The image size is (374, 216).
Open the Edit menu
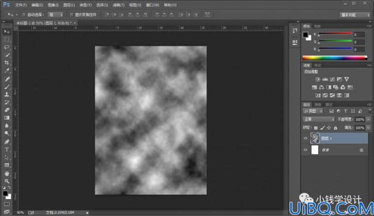pos(37,5)
